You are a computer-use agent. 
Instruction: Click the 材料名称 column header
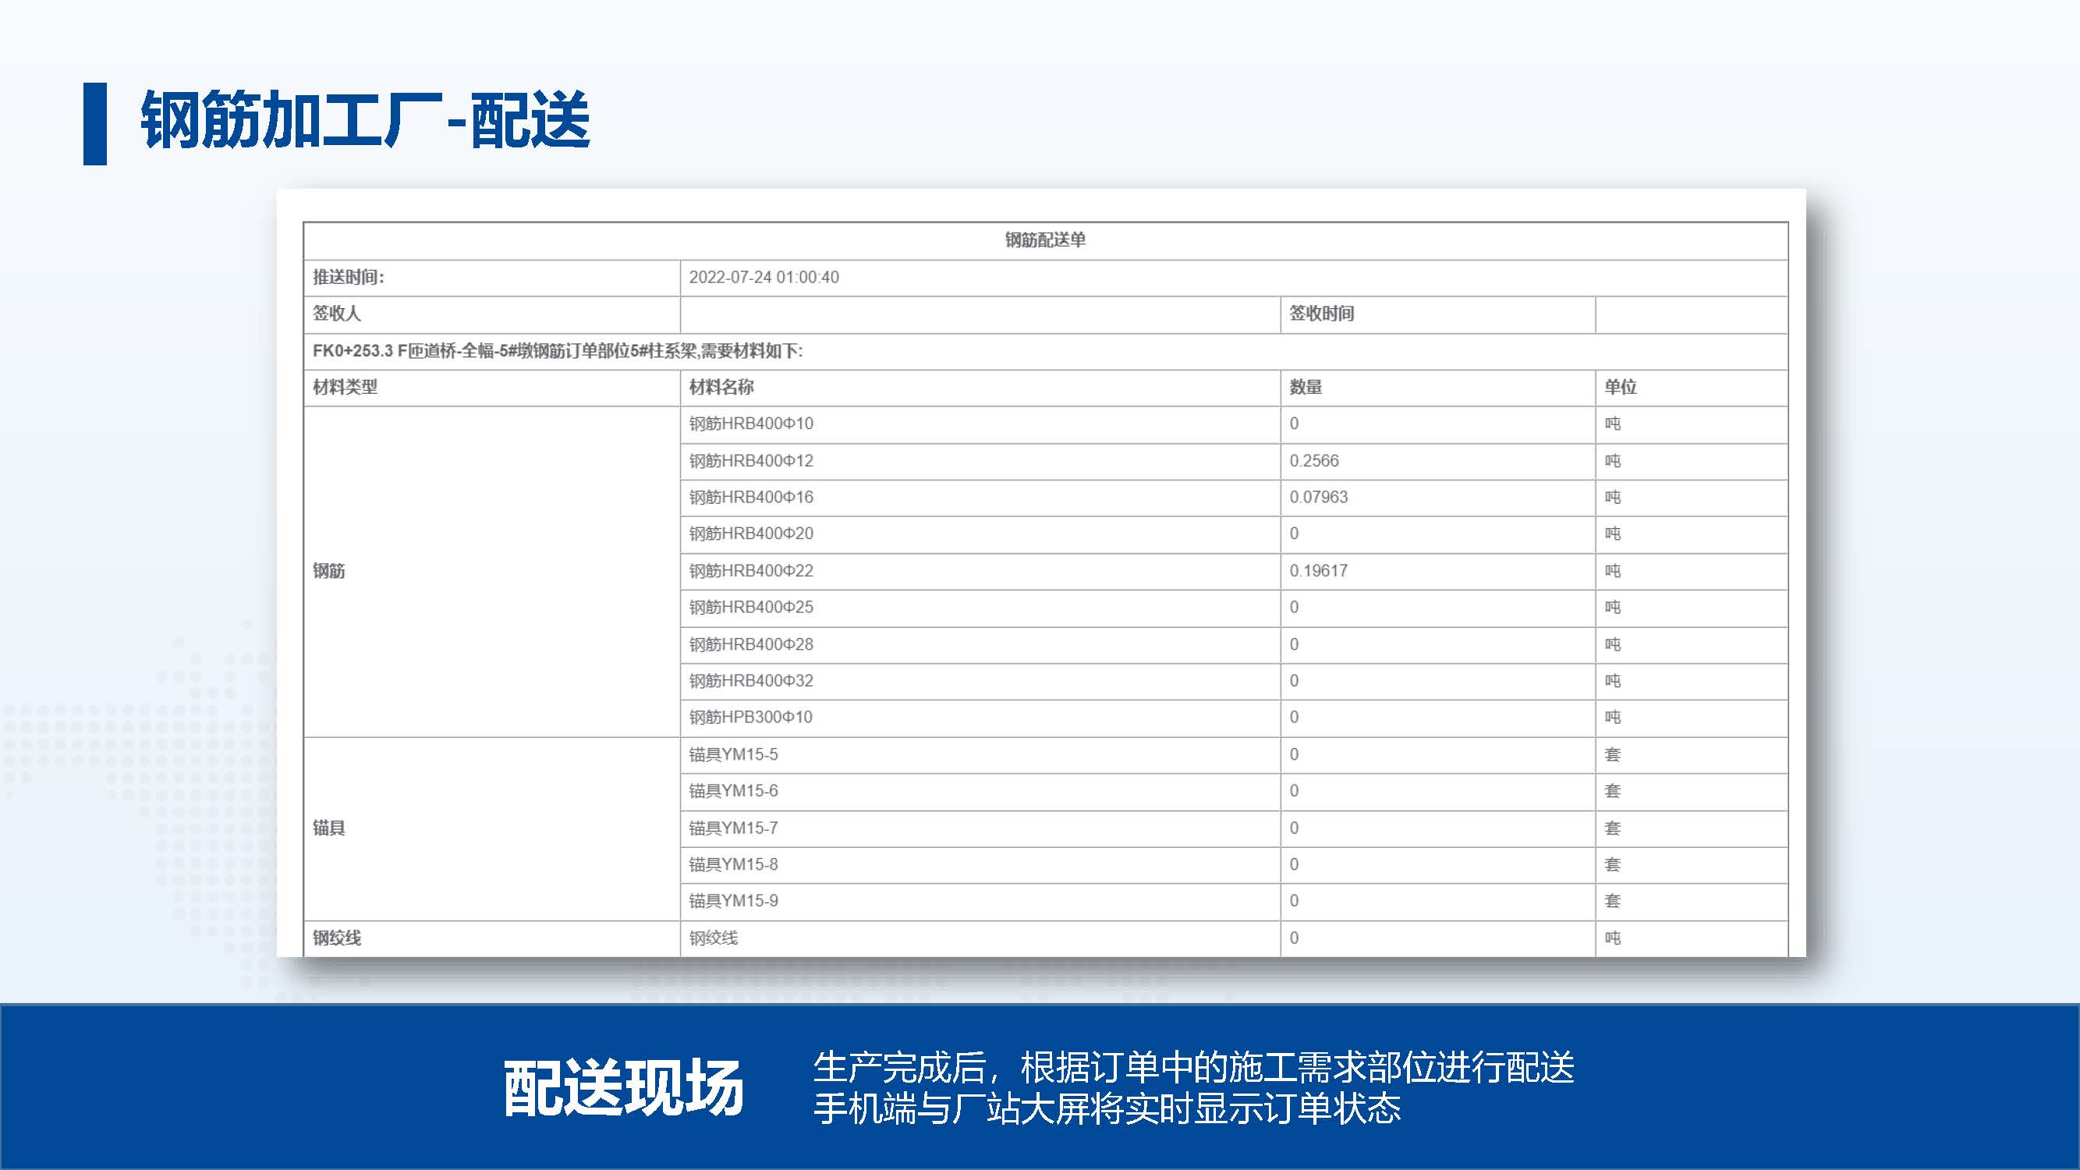(x=721, y=387)
